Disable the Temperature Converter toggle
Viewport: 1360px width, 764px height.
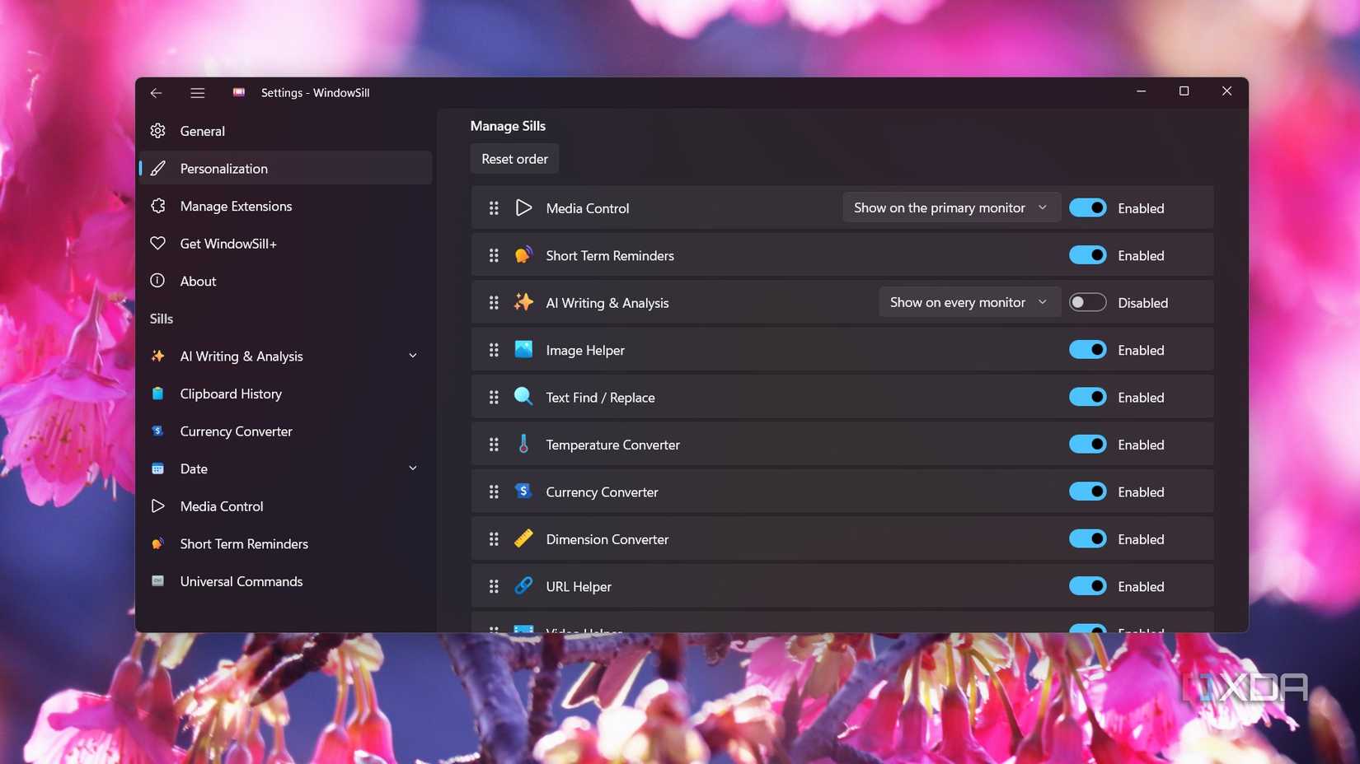point(1087,445)
